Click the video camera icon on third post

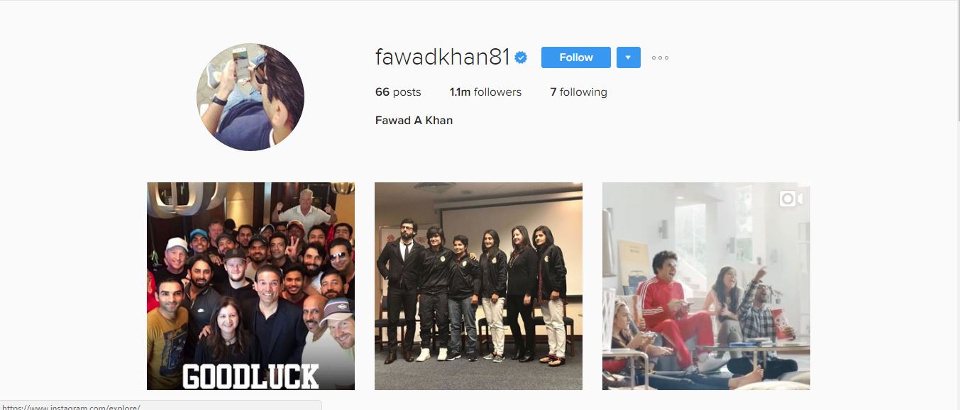(x=791, y=199)
